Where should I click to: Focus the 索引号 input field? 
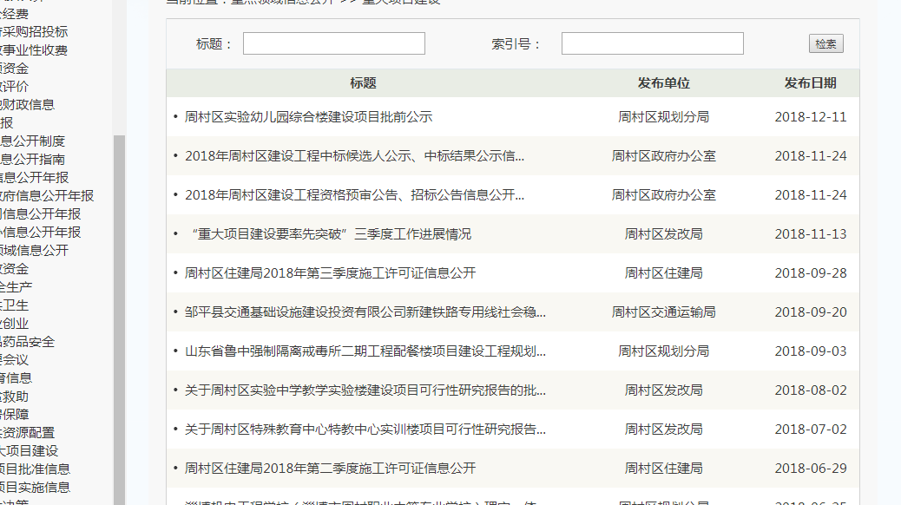(x=652, y=43)
